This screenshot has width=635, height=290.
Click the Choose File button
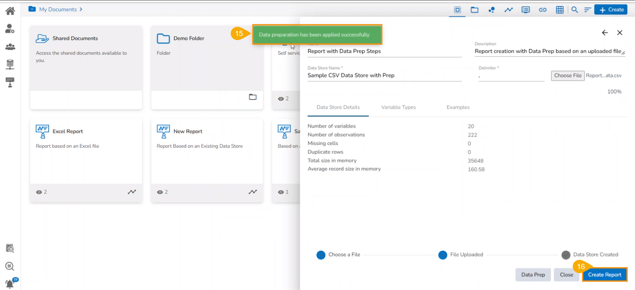coord(567,75)
